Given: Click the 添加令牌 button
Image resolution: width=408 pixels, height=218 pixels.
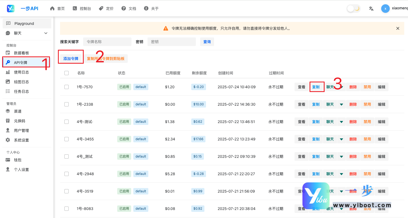Looking at the screenshot, I should click(71, 58).
